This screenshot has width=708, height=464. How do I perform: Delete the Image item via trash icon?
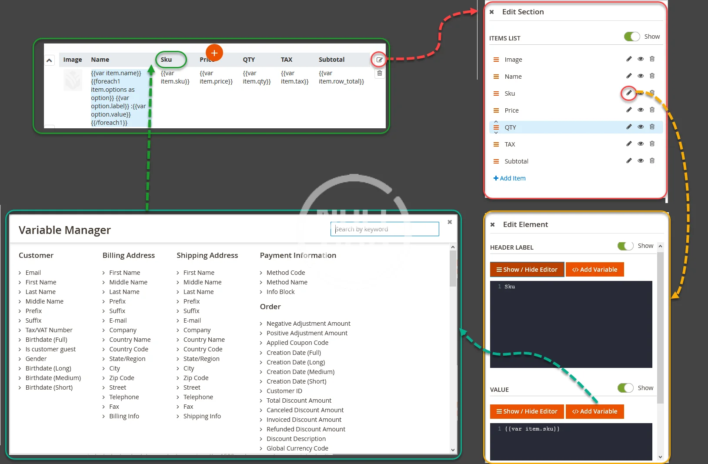point(652,59)
